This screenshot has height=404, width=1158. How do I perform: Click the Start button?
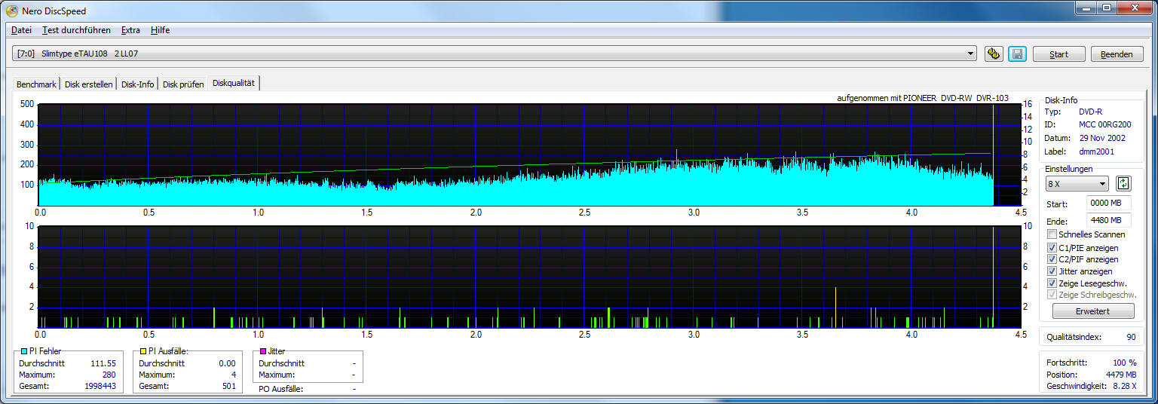[1058, 54]
